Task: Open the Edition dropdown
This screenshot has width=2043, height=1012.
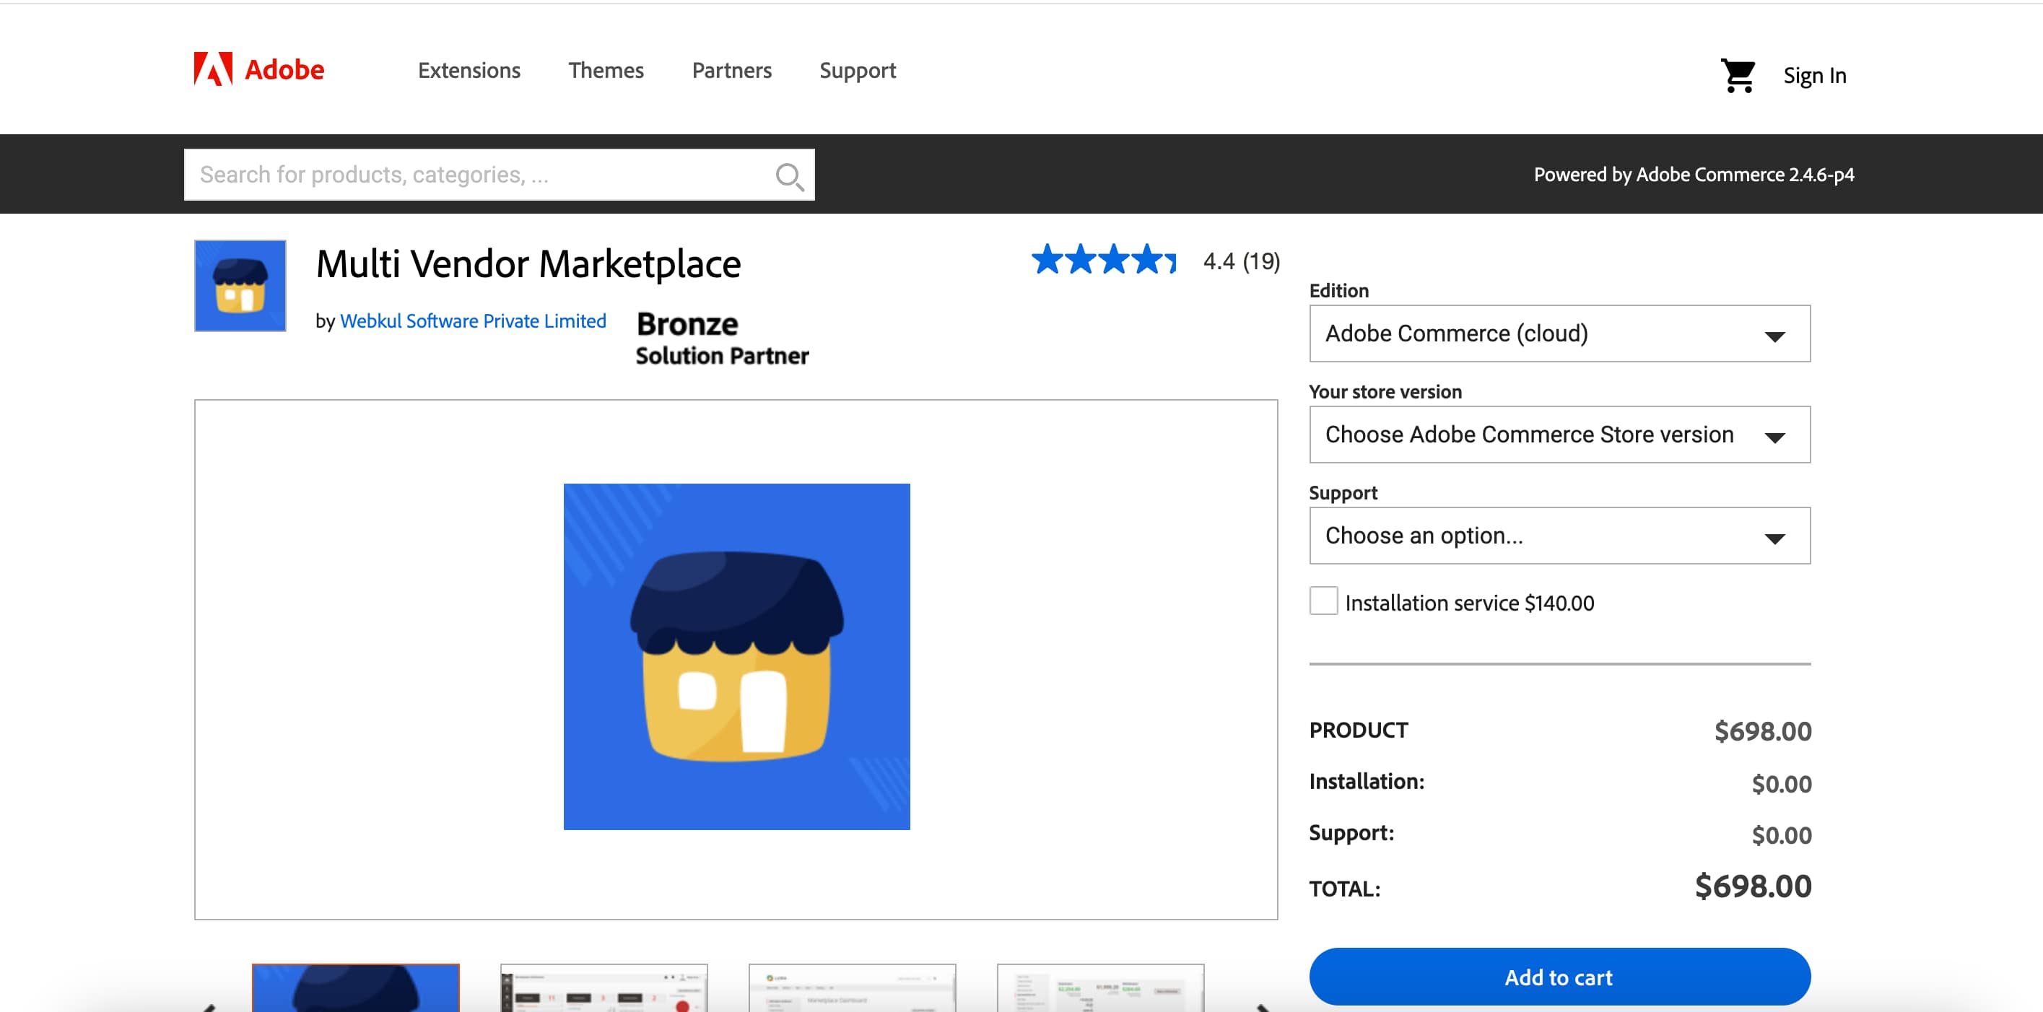Action: coord(1559,333)
